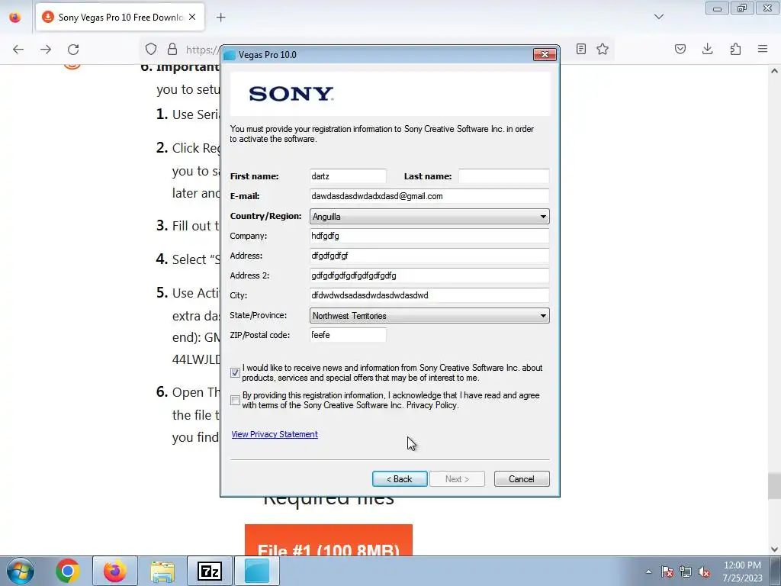781x586 pixels.
Task: Click Vegas Pro installer taskbar icon
Action: pos(257,571)
